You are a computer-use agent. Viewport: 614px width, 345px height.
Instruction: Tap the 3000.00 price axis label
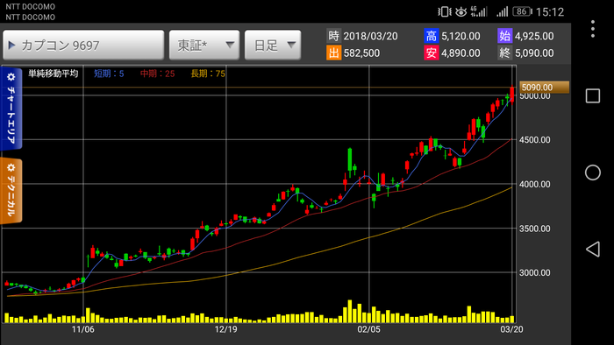534,272
